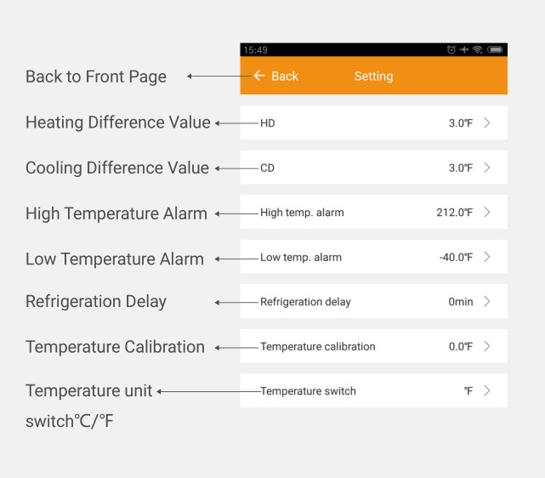Click the status bar time 15:49
The image size is (545, 478).
[255, 50]
